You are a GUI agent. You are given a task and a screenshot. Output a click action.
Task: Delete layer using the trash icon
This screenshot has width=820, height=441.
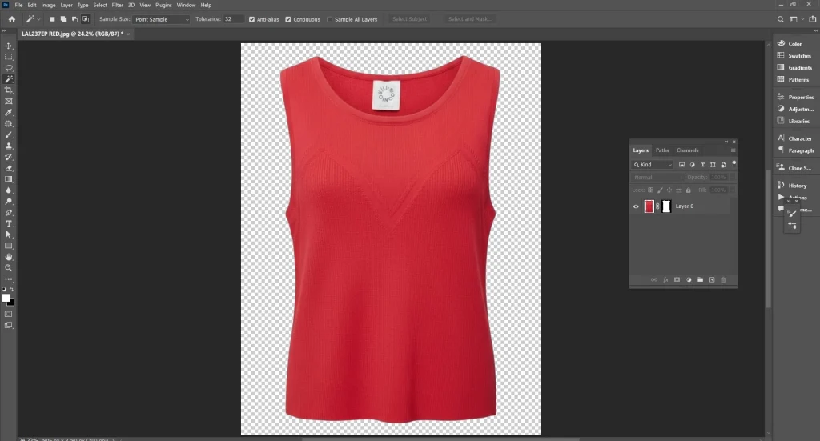point(723,280)
